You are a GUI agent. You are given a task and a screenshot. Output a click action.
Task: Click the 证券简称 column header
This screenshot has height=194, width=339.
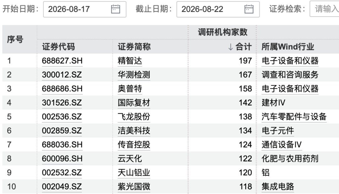tap(134, 47)
